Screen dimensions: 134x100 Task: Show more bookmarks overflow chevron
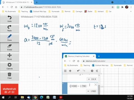coord(131,11)
